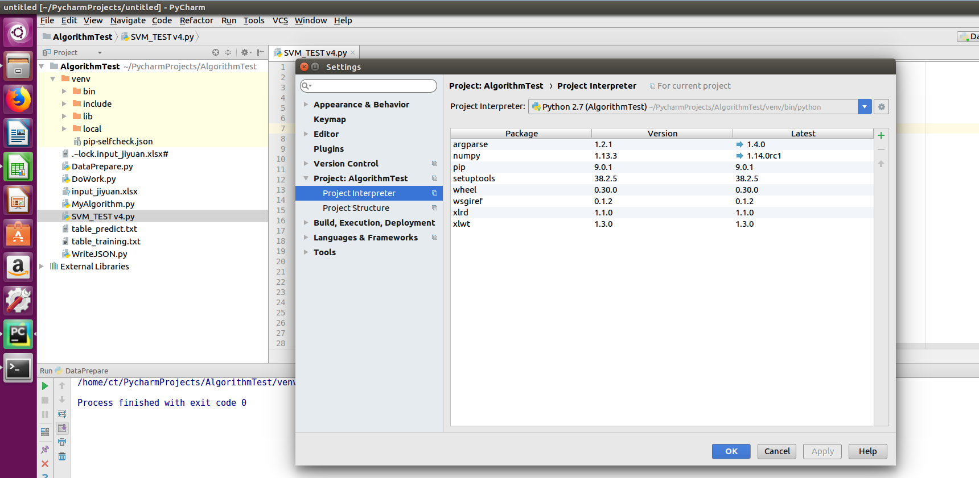Select WriteJSON.py in project tree
The image size is (979, 478).
tap(99, 254)
